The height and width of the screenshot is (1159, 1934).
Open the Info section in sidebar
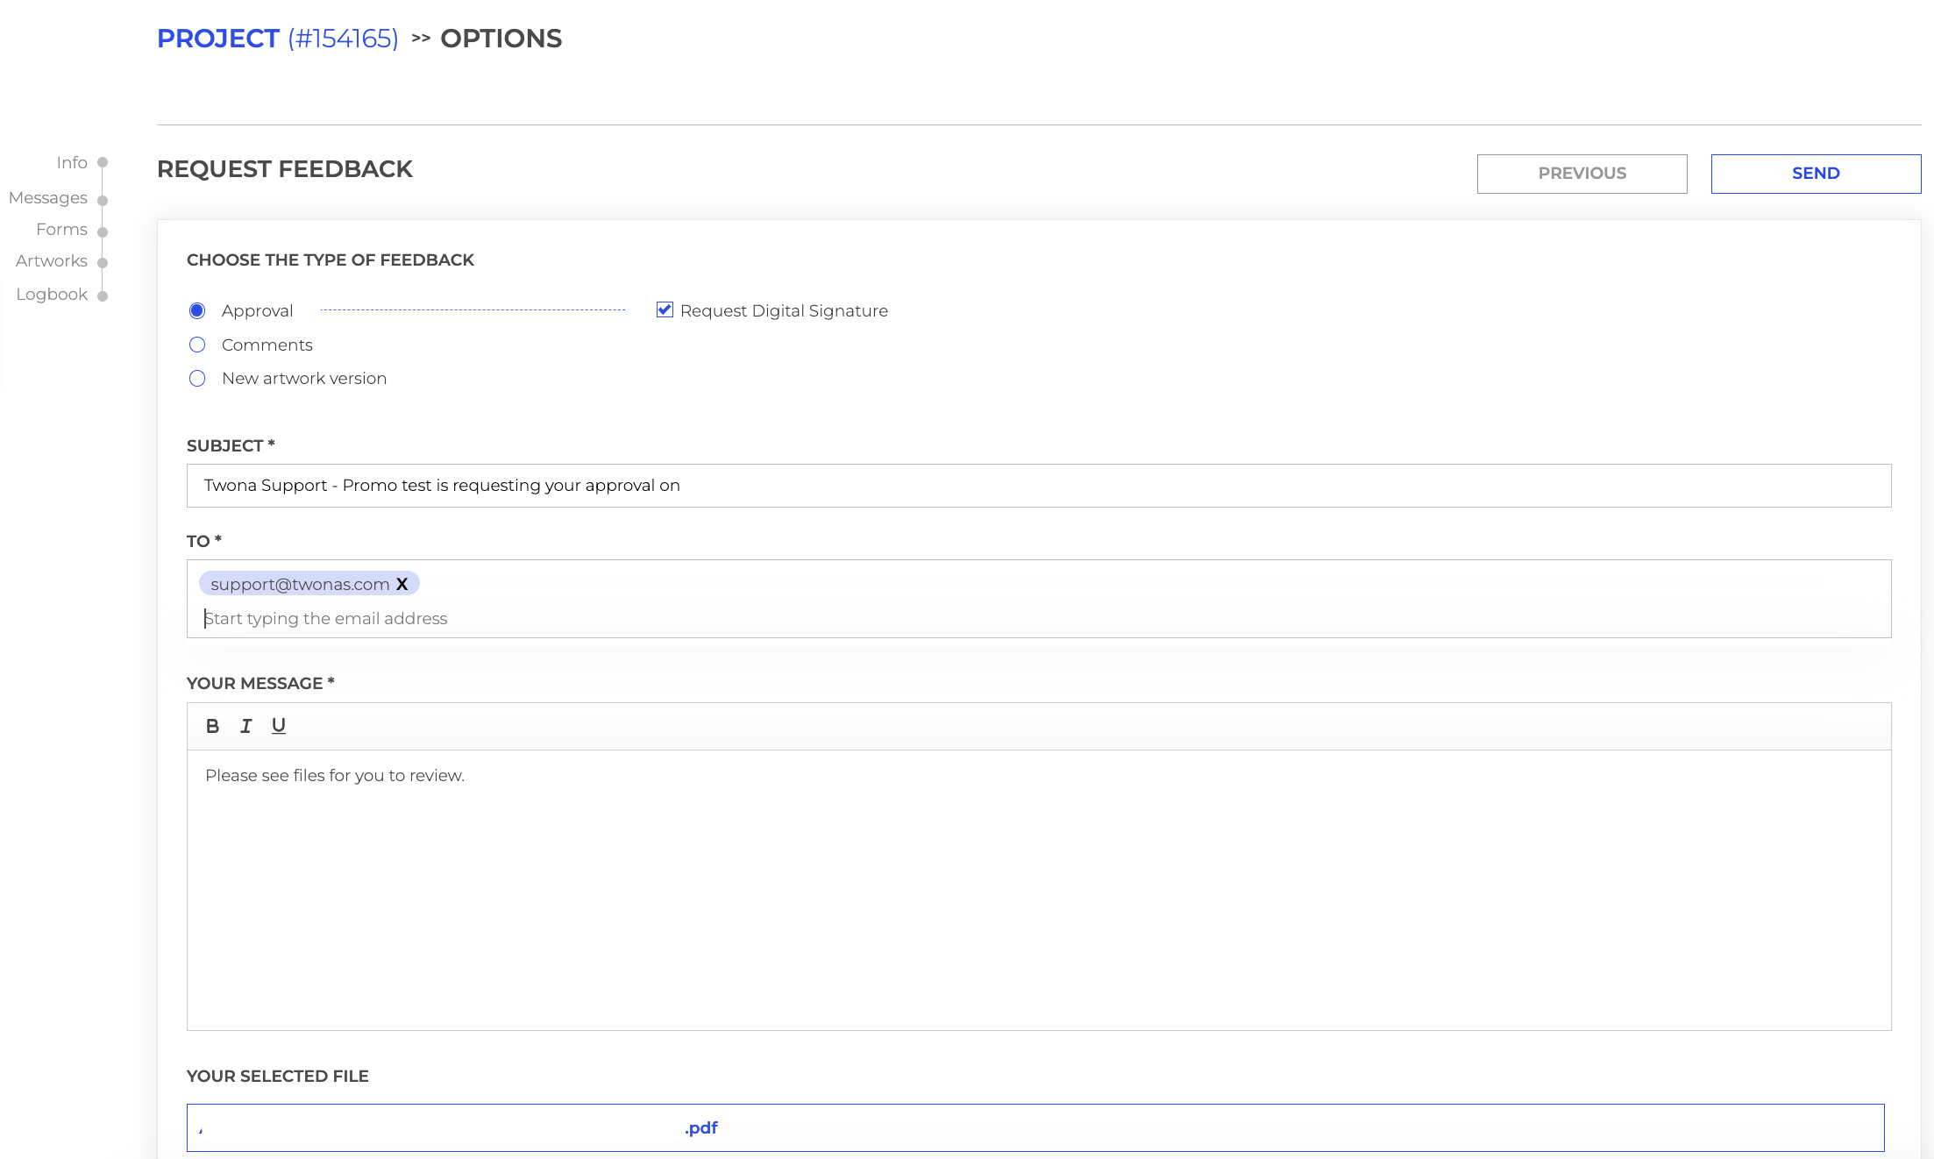pos(72,163)
